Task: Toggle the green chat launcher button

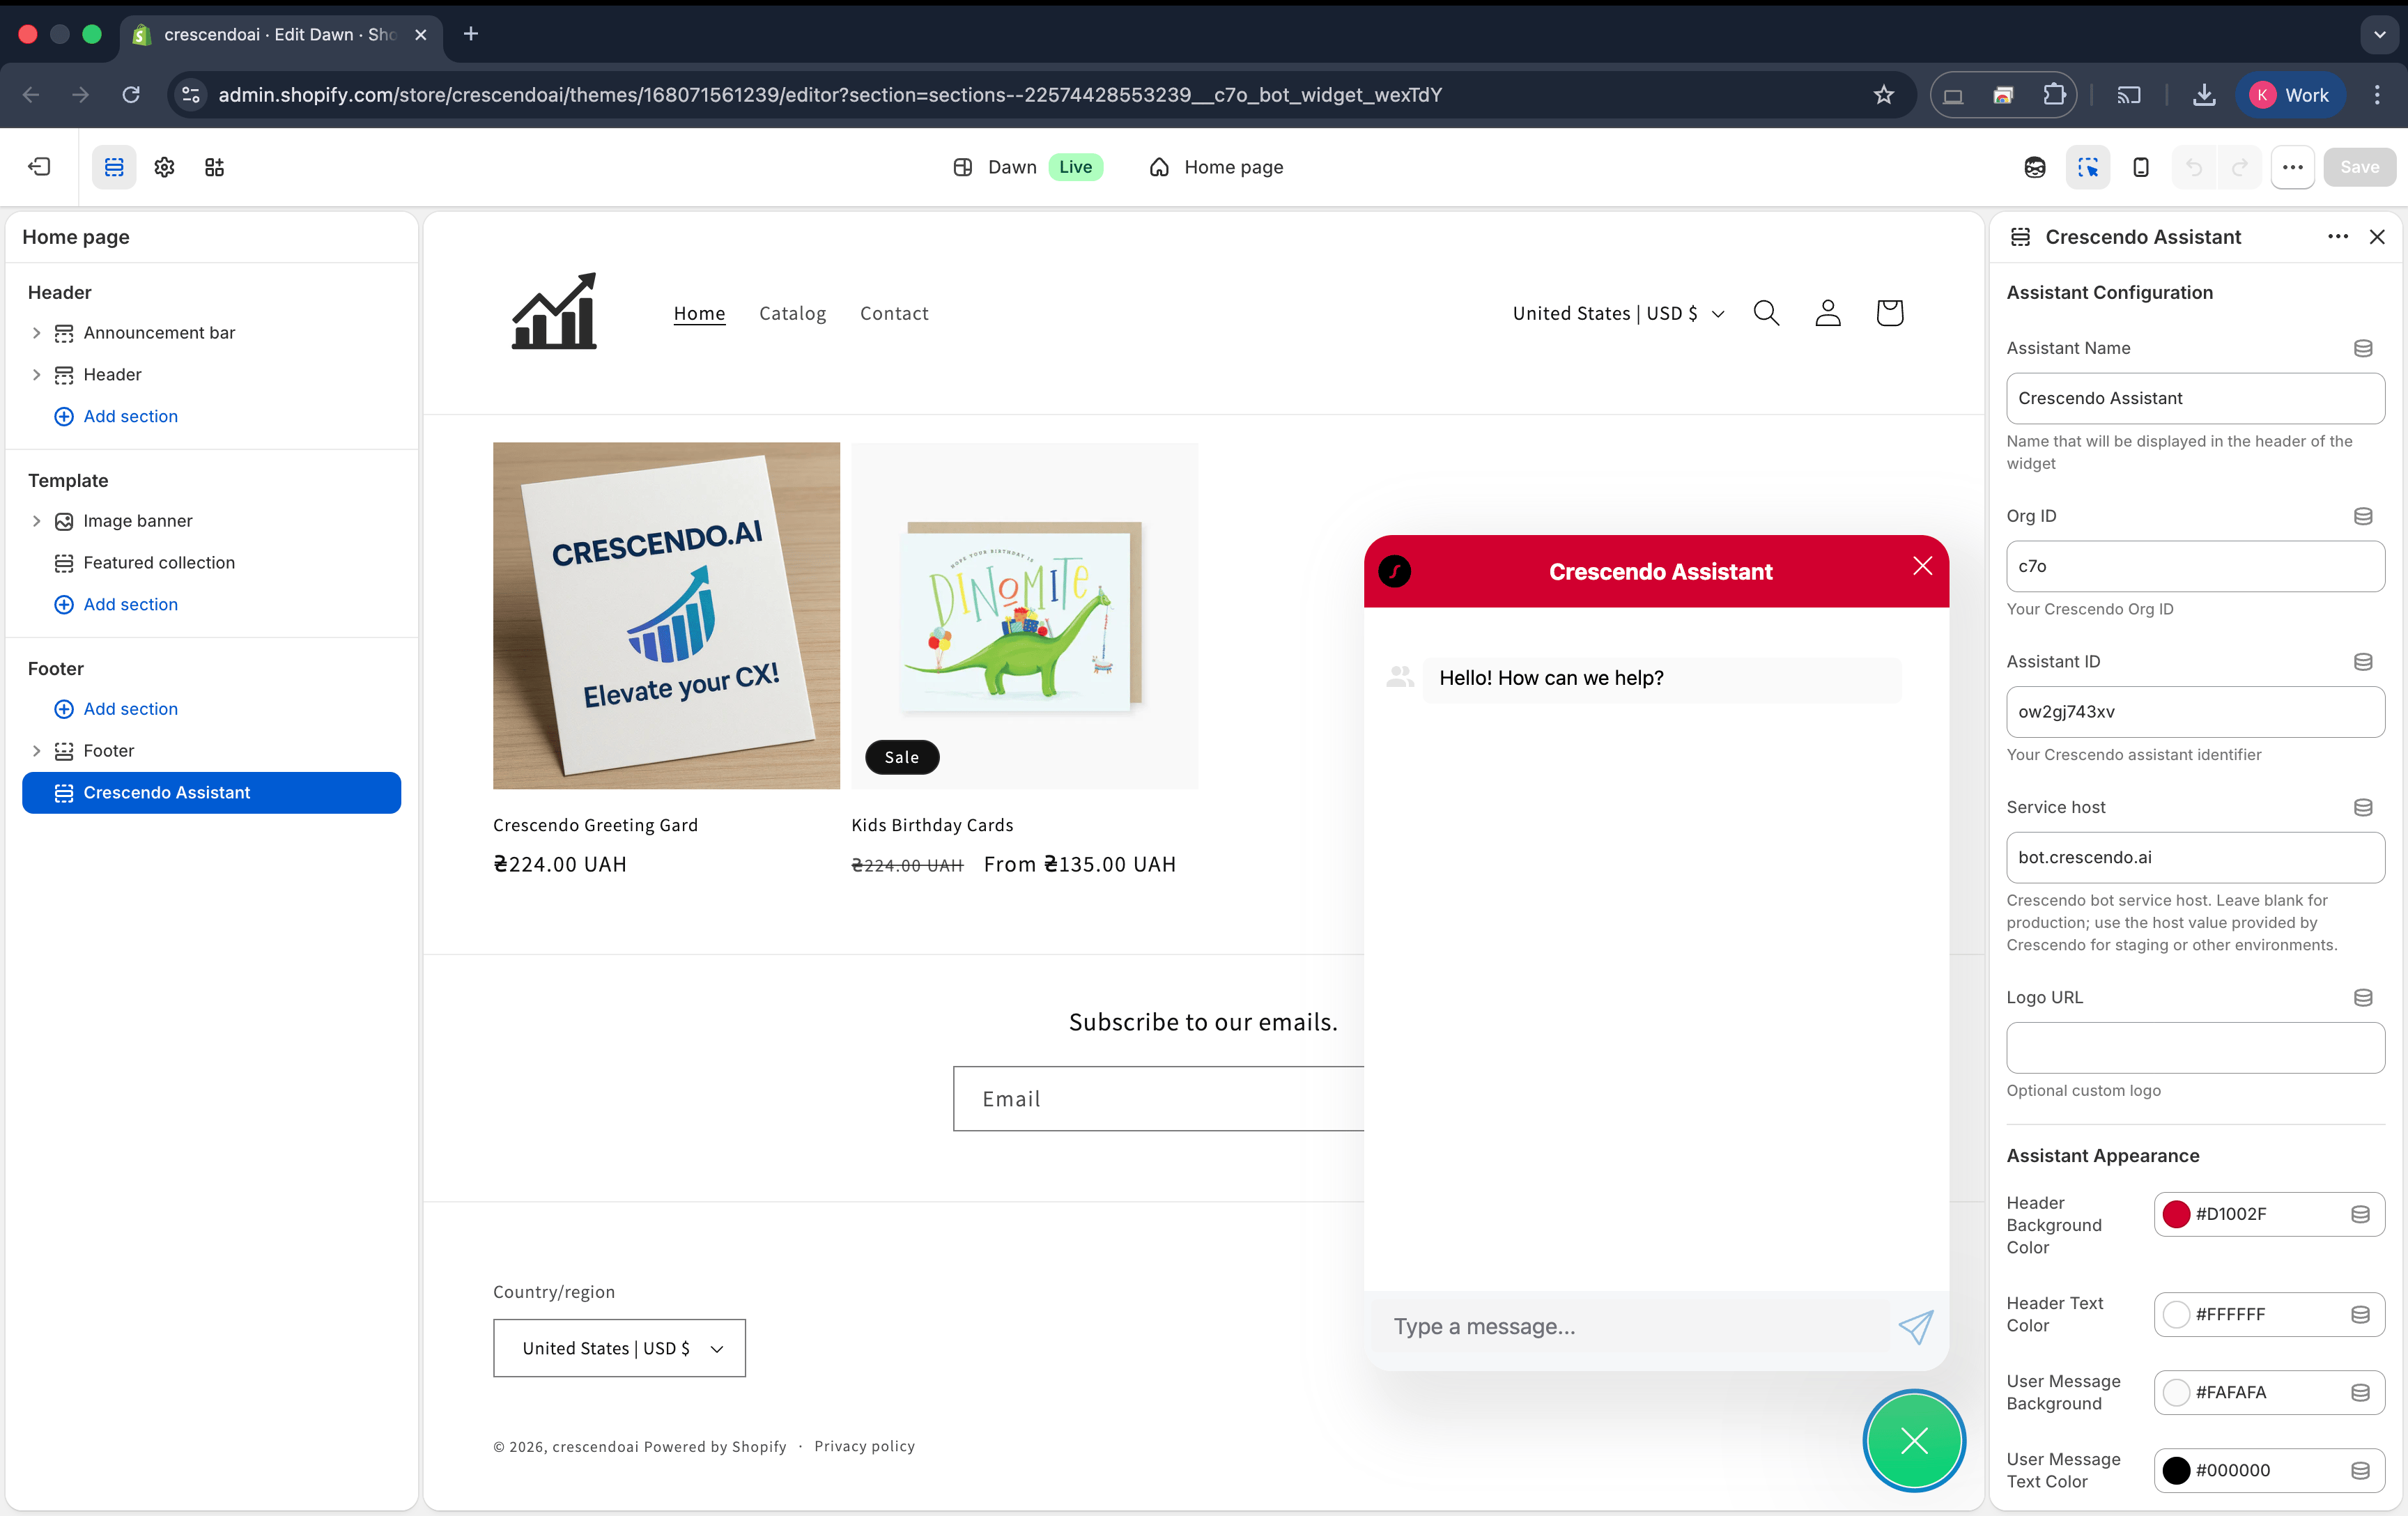Action: [x=1914, y=1441]
